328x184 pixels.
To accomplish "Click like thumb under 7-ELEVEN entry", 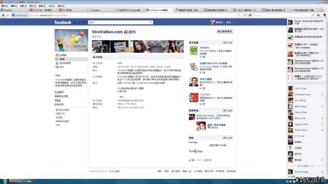I will pyautogui.click(x=201, y=104).
